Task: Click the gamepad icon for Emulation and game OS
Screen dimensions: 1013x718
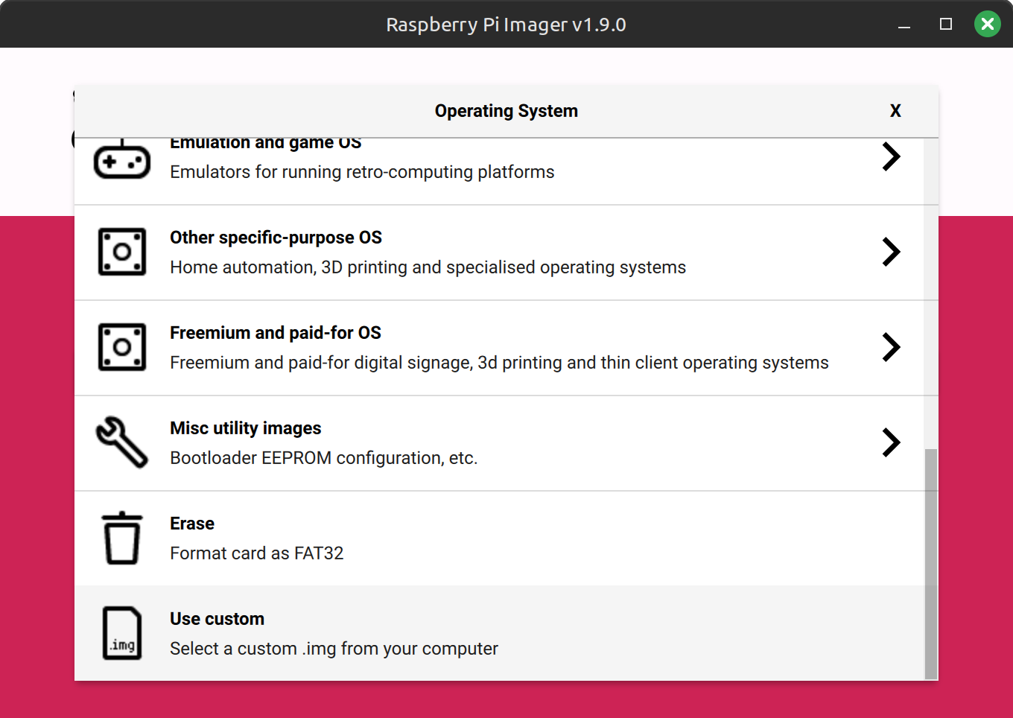Action: [122, 159]
